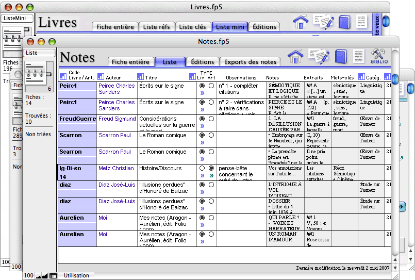Click the Livres window blue scroll thumb
415x280 pixels.
click(386, 21)
